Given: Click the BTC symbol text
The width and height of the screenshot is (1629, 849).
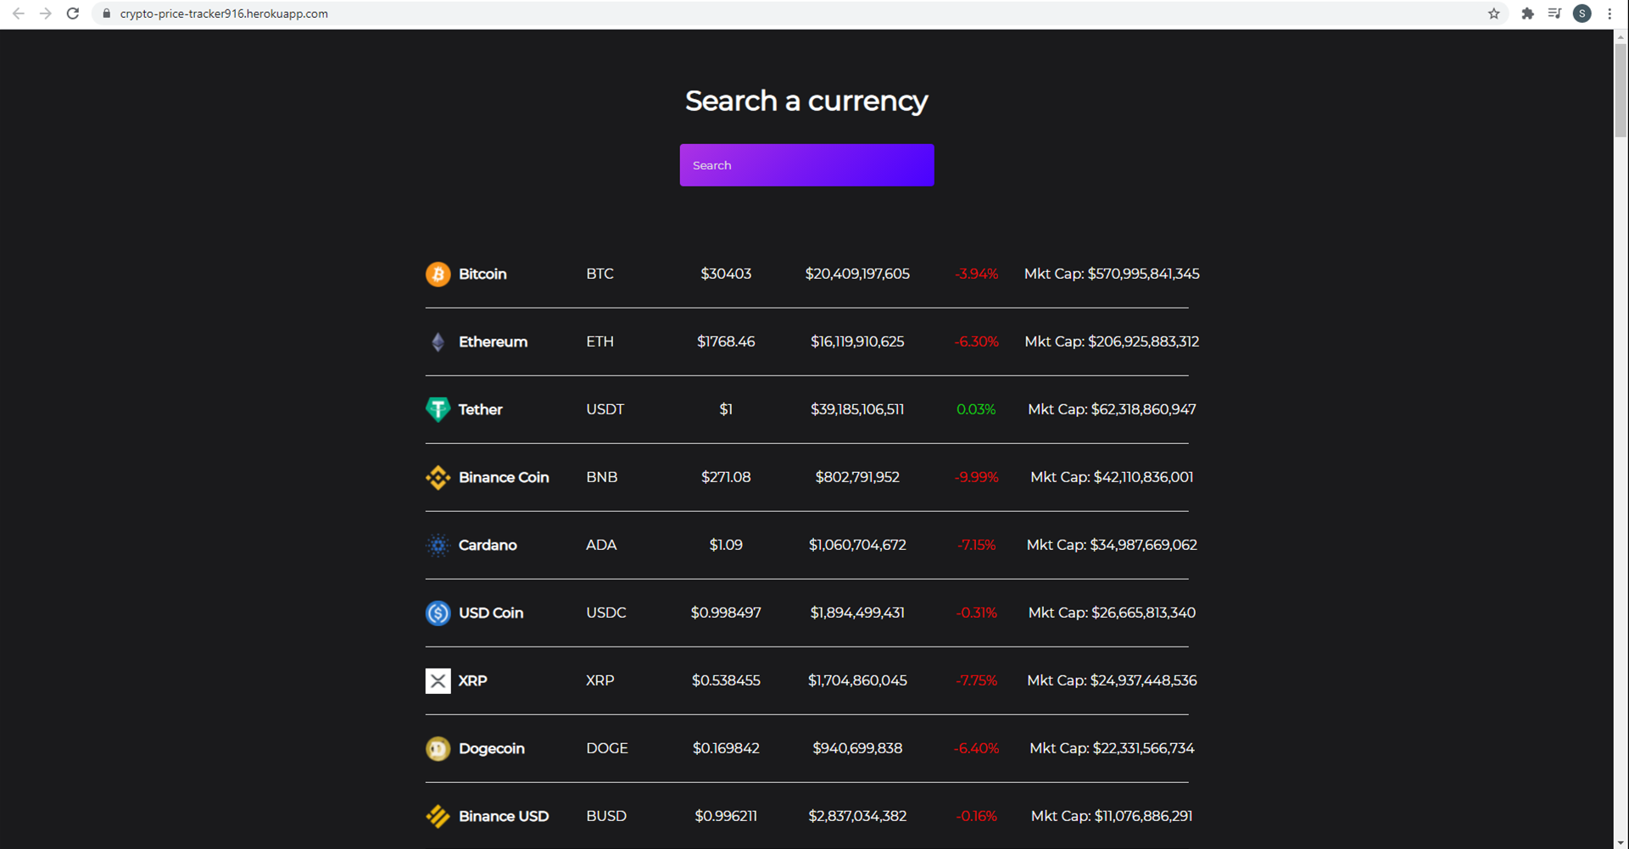Looking at the screenshot, I should tap(600, 274).
